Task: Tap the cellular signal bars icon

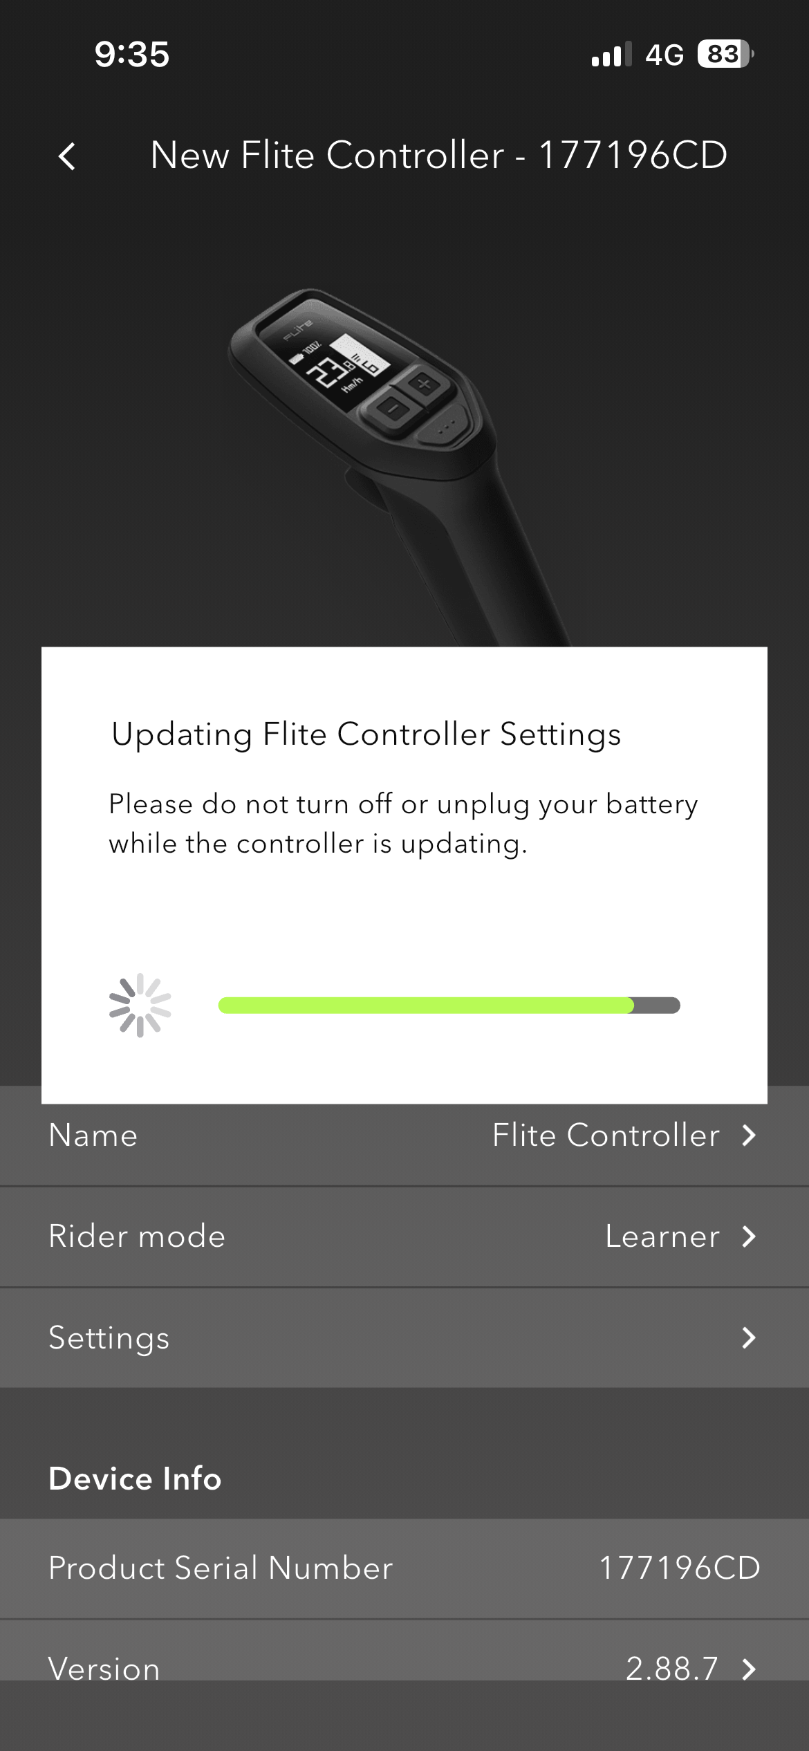Action: [611, 54]
